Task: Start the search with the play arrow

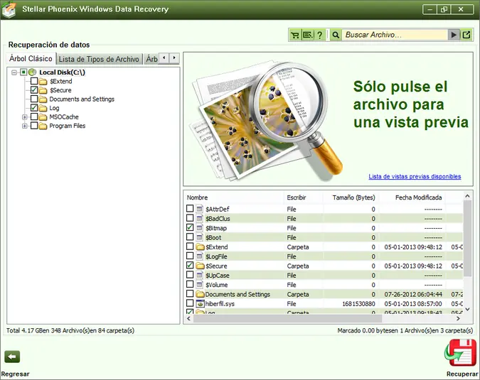Action: 454,35
